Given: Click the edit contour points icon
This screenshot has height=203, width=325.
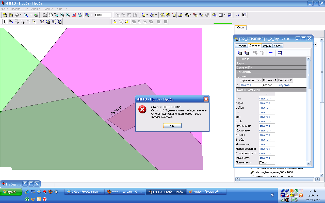Looking at the screenshot, I should point(180,15).
